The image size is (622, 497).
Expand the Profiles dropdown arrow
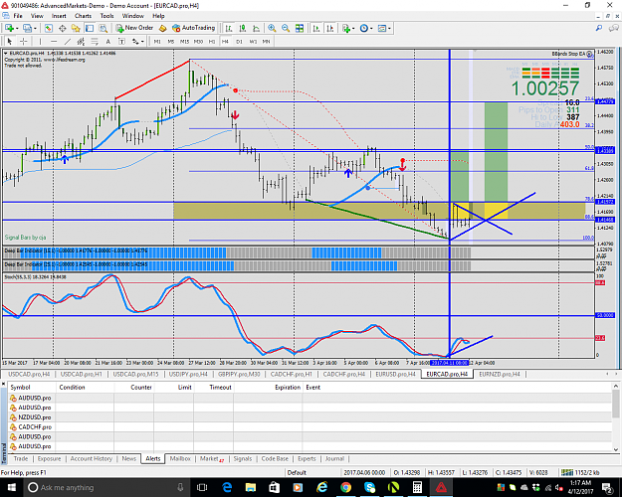pyautogui.click(x=35, y=28)
